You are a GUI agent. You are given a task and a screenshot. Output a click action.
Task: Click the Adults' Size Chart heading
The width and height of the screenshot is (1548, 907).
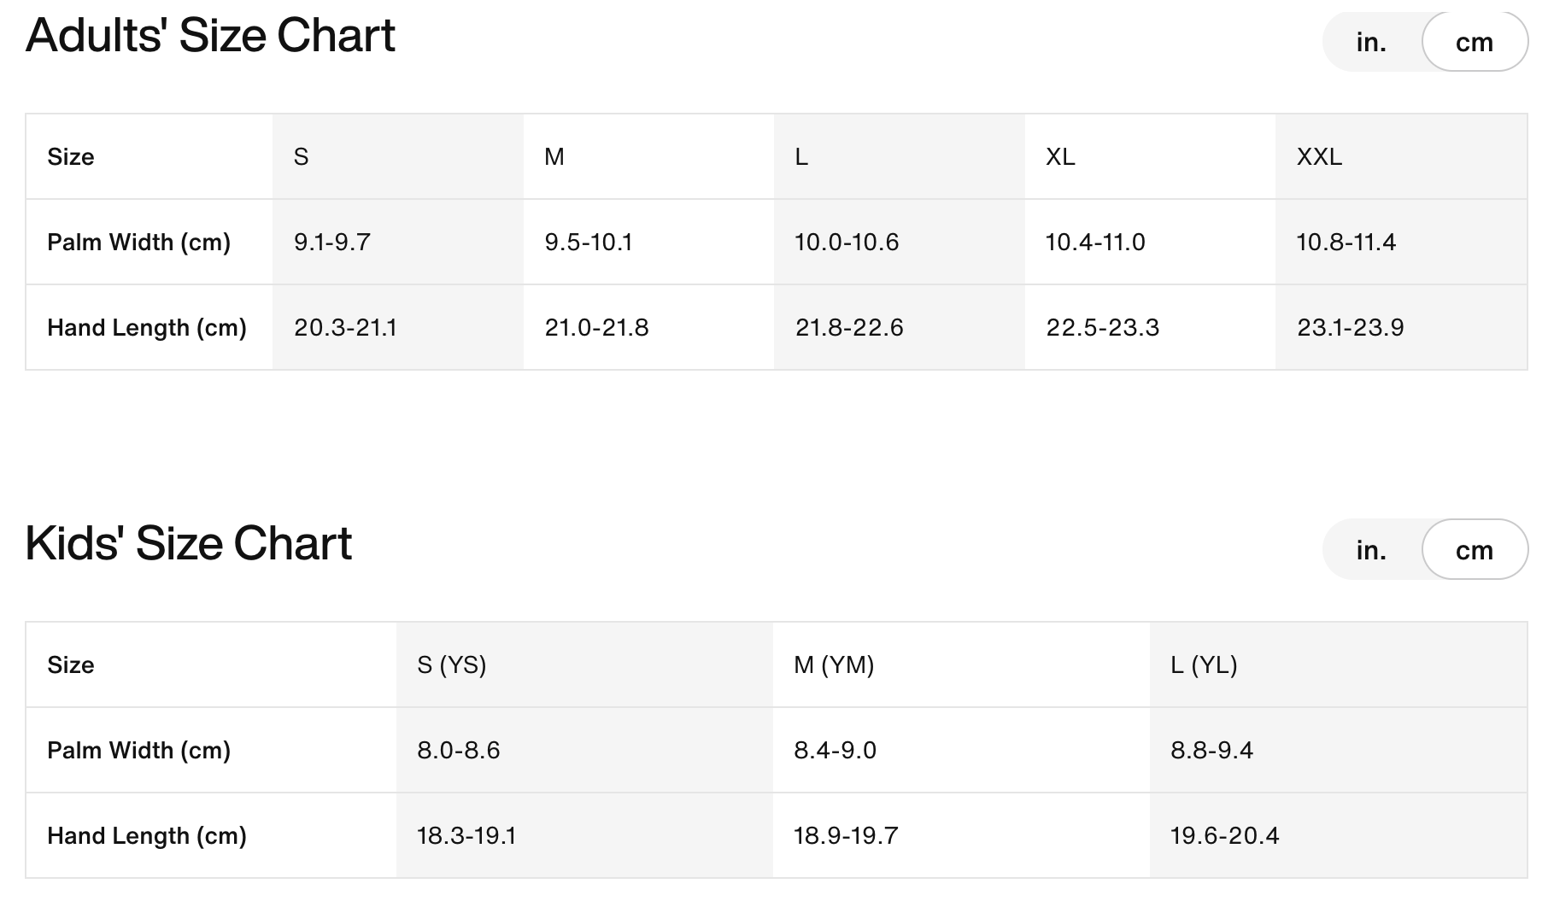coord(210,36)
